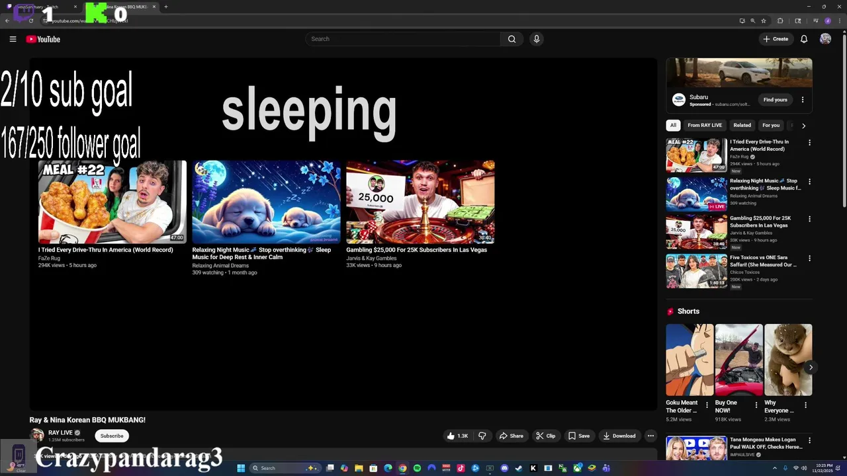
Task: Open options menu for Drive-Thru sidebar video
Action: point(809,142)
